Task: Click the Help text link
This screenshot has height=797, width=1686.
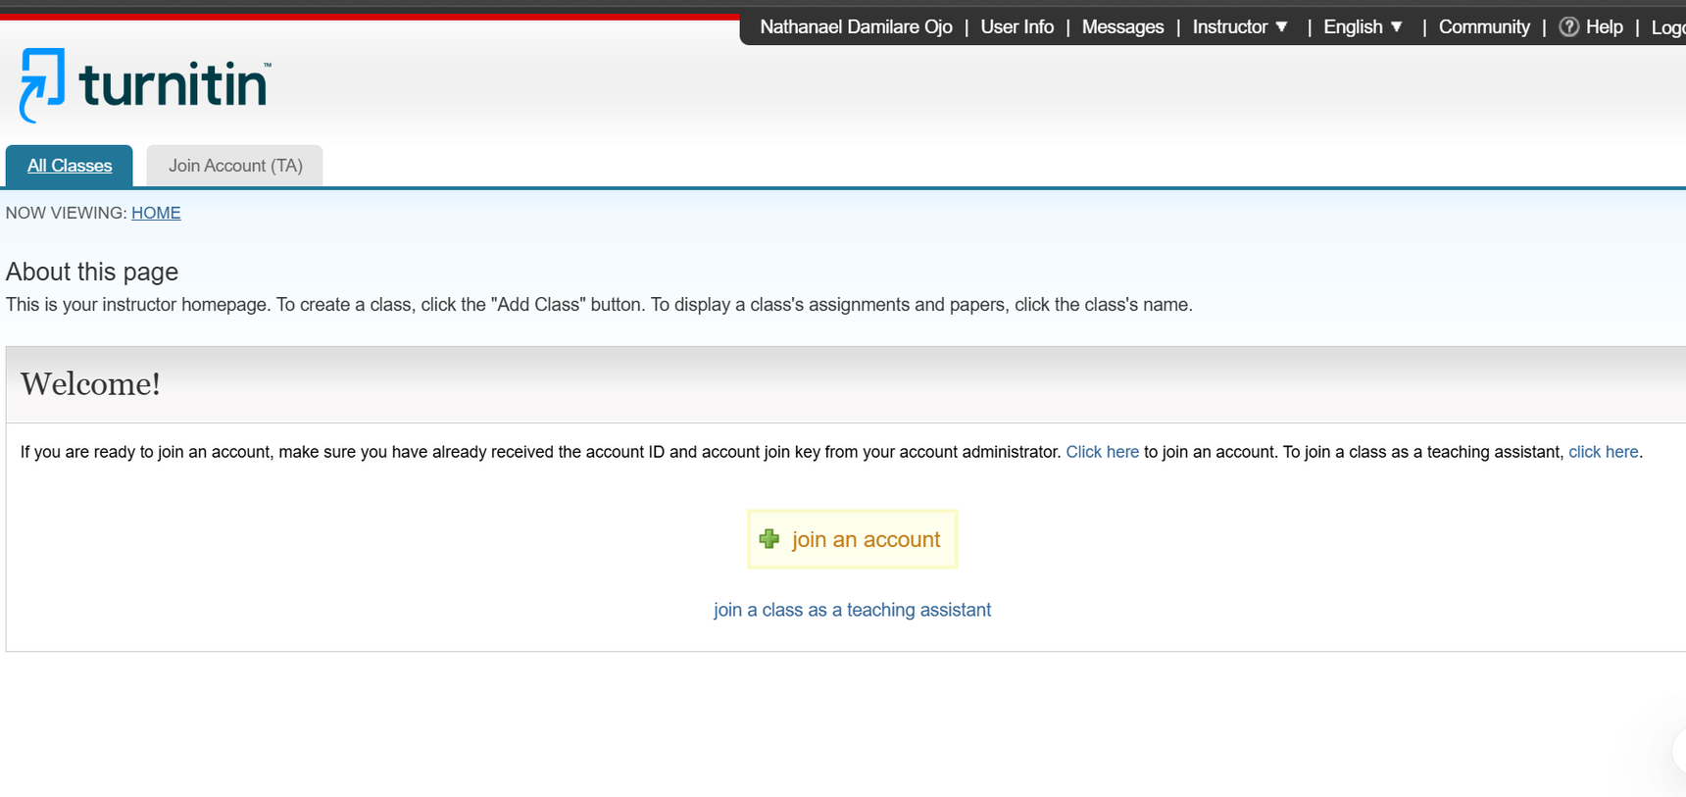Action: coord(1605,27)
